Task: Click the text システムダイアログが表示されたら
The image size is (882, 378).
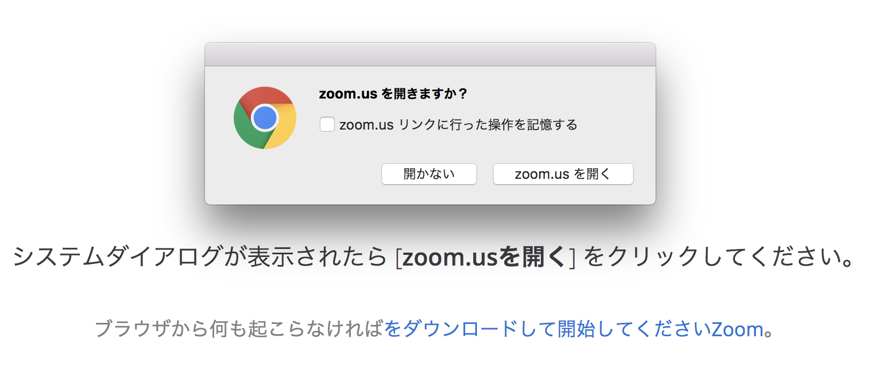Action: [199, 257]
